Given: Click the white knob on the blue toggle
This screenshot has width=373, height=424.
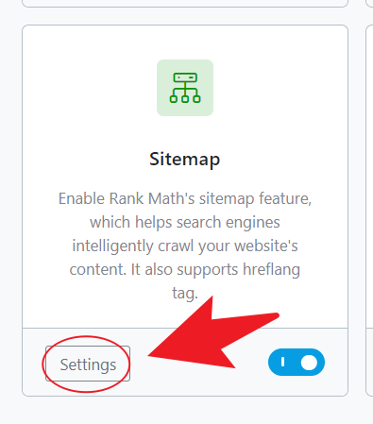Looking at the screenshot, I should coord(309,363).
